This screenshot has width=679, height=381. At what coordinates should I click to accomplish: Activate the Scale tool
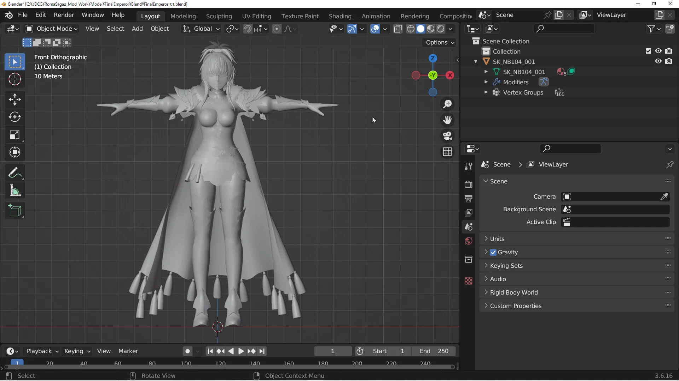click(14, 135)
